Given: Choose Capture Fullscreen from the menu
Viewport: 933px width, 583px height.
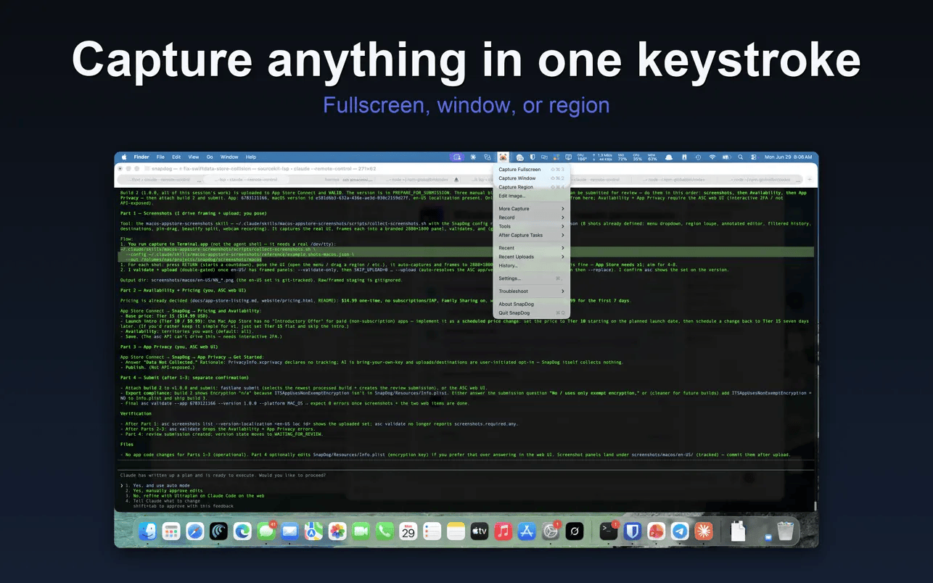Looking at the screenshot, I should (531, 170).
